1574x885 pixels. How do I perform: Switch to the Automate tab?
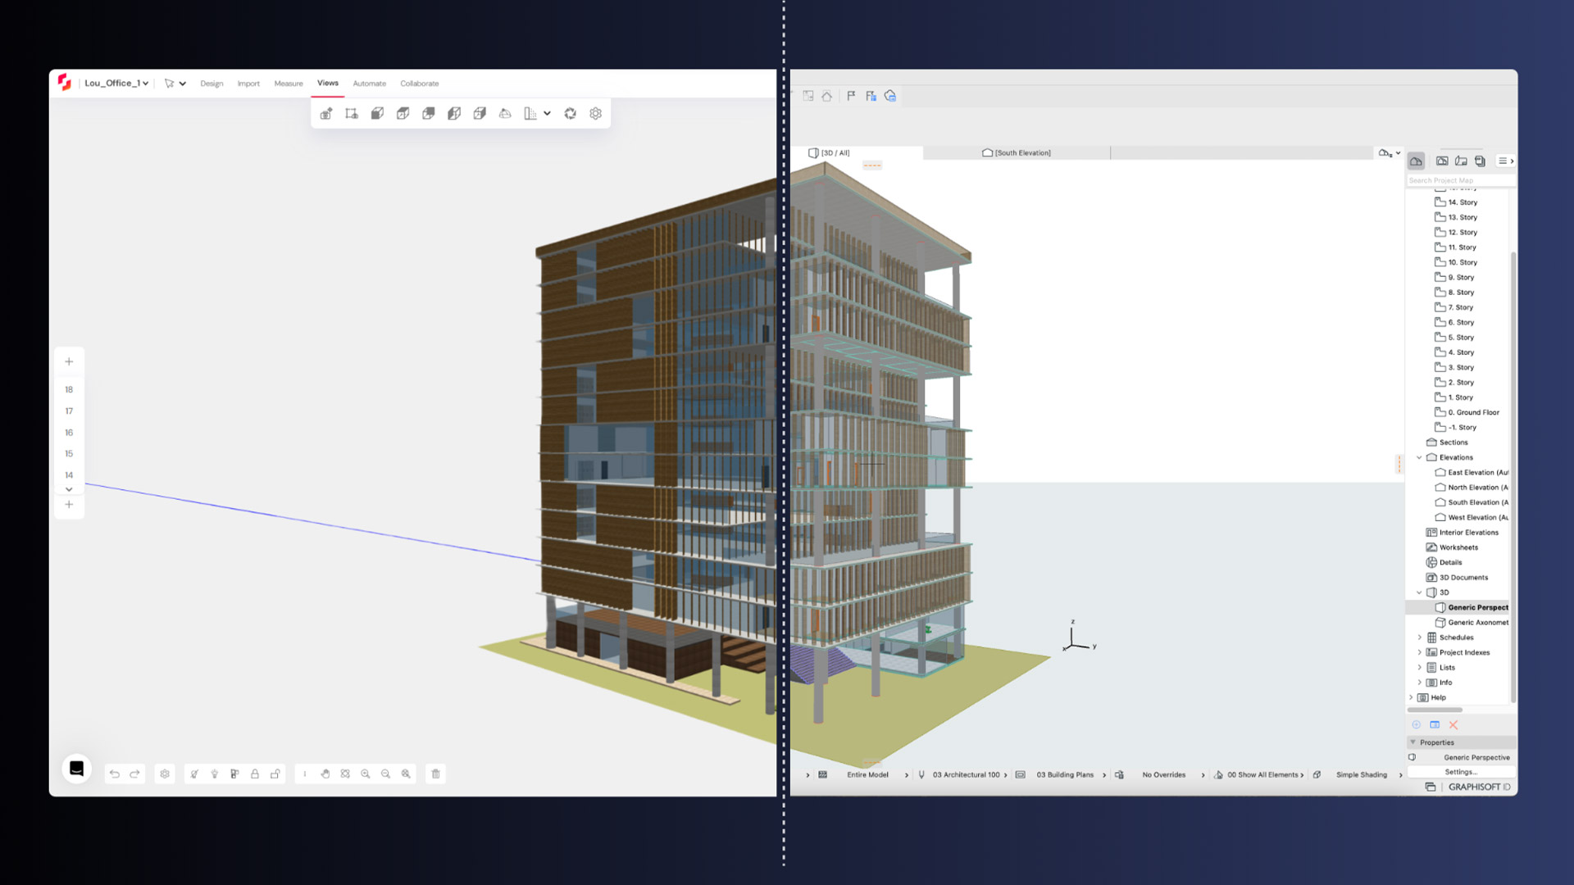coord(370,83)
